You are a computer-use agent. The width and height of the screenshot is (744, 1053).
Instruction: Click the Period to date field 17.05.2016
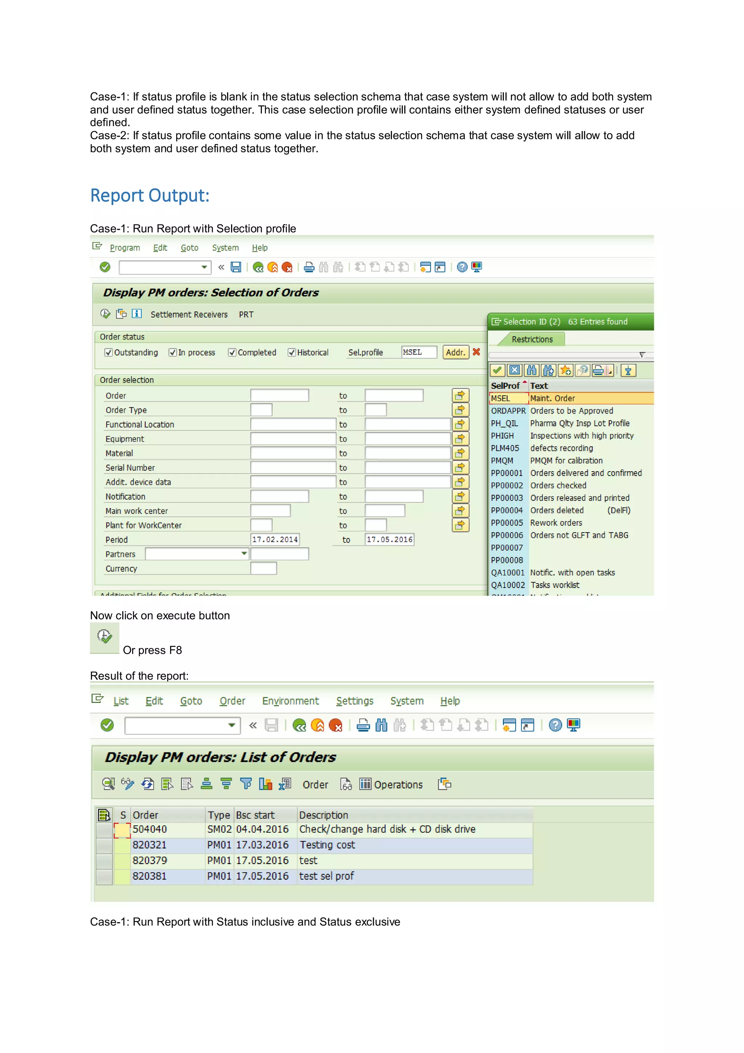[x=389, y=539]
